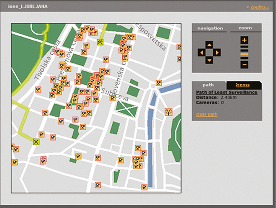Click the isolated camera marker just west of the river
The width and height of the screenshot is (276, 208).
[159, 83]
